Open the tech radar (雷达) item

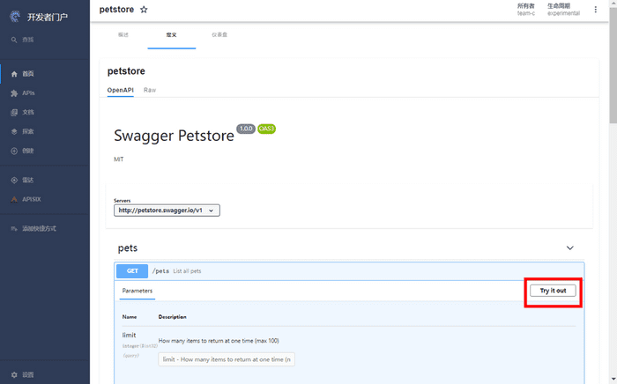pos(22,180)
